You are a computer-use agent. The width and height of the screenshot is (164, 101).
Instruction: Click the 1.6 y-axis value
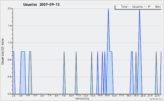[9, 26]
